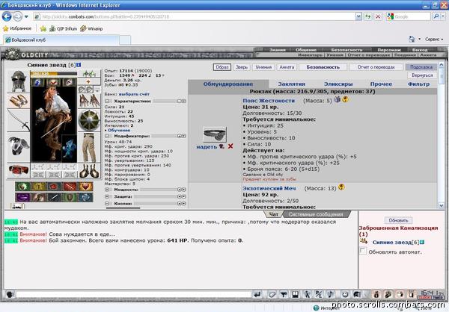Screen dimensions: 449x312
Task: Expand the Мощность section
Action: click(x=107, y=190)
